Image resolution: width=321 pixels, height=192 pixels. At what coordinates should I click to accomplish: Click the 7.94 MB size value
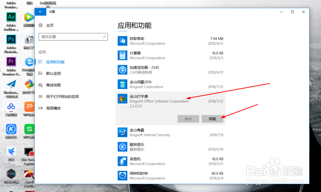click(217, 39)
